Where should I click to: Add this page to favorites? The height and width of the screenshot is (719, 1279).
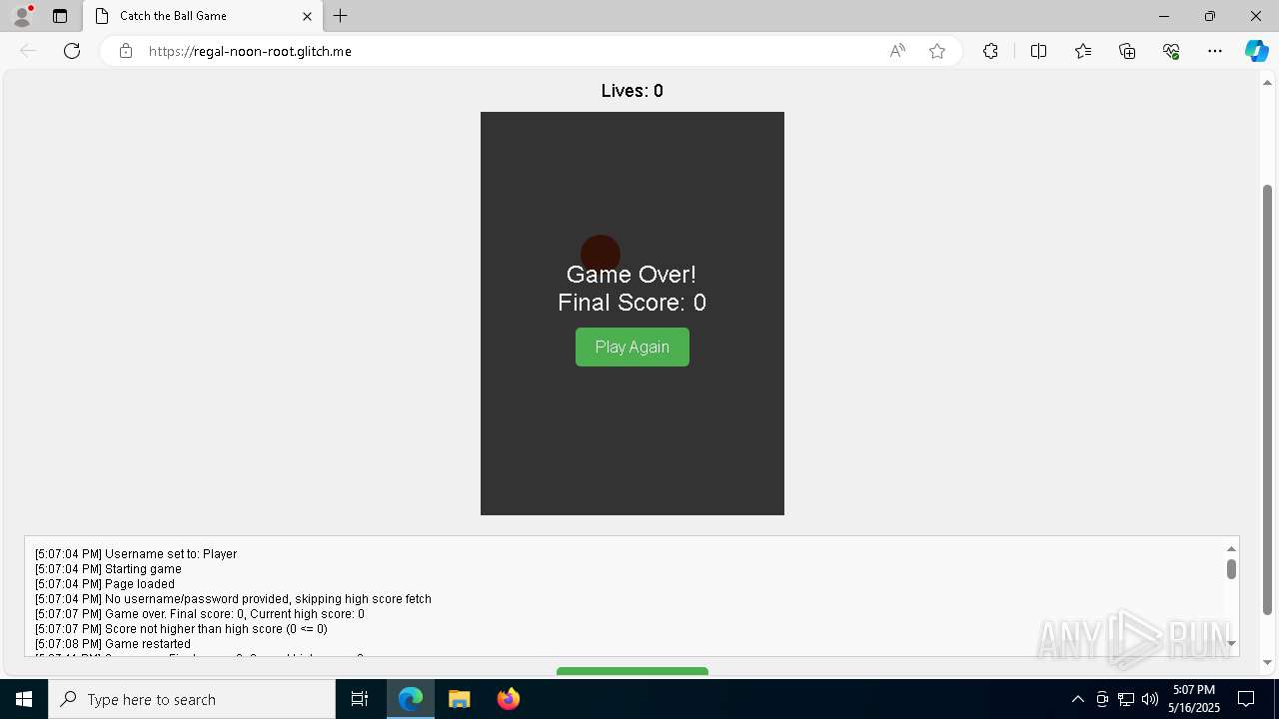[x=937, y=51]
